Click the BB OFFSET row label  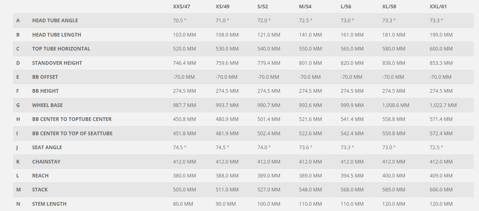pos(45,77)
